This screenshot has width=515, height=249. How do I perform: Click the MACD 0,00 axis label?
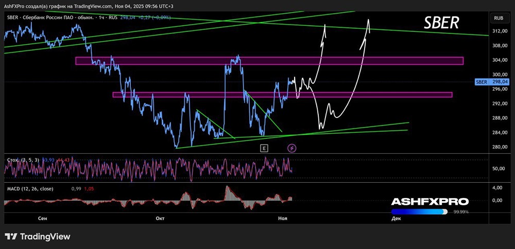[x=498, y=200]
